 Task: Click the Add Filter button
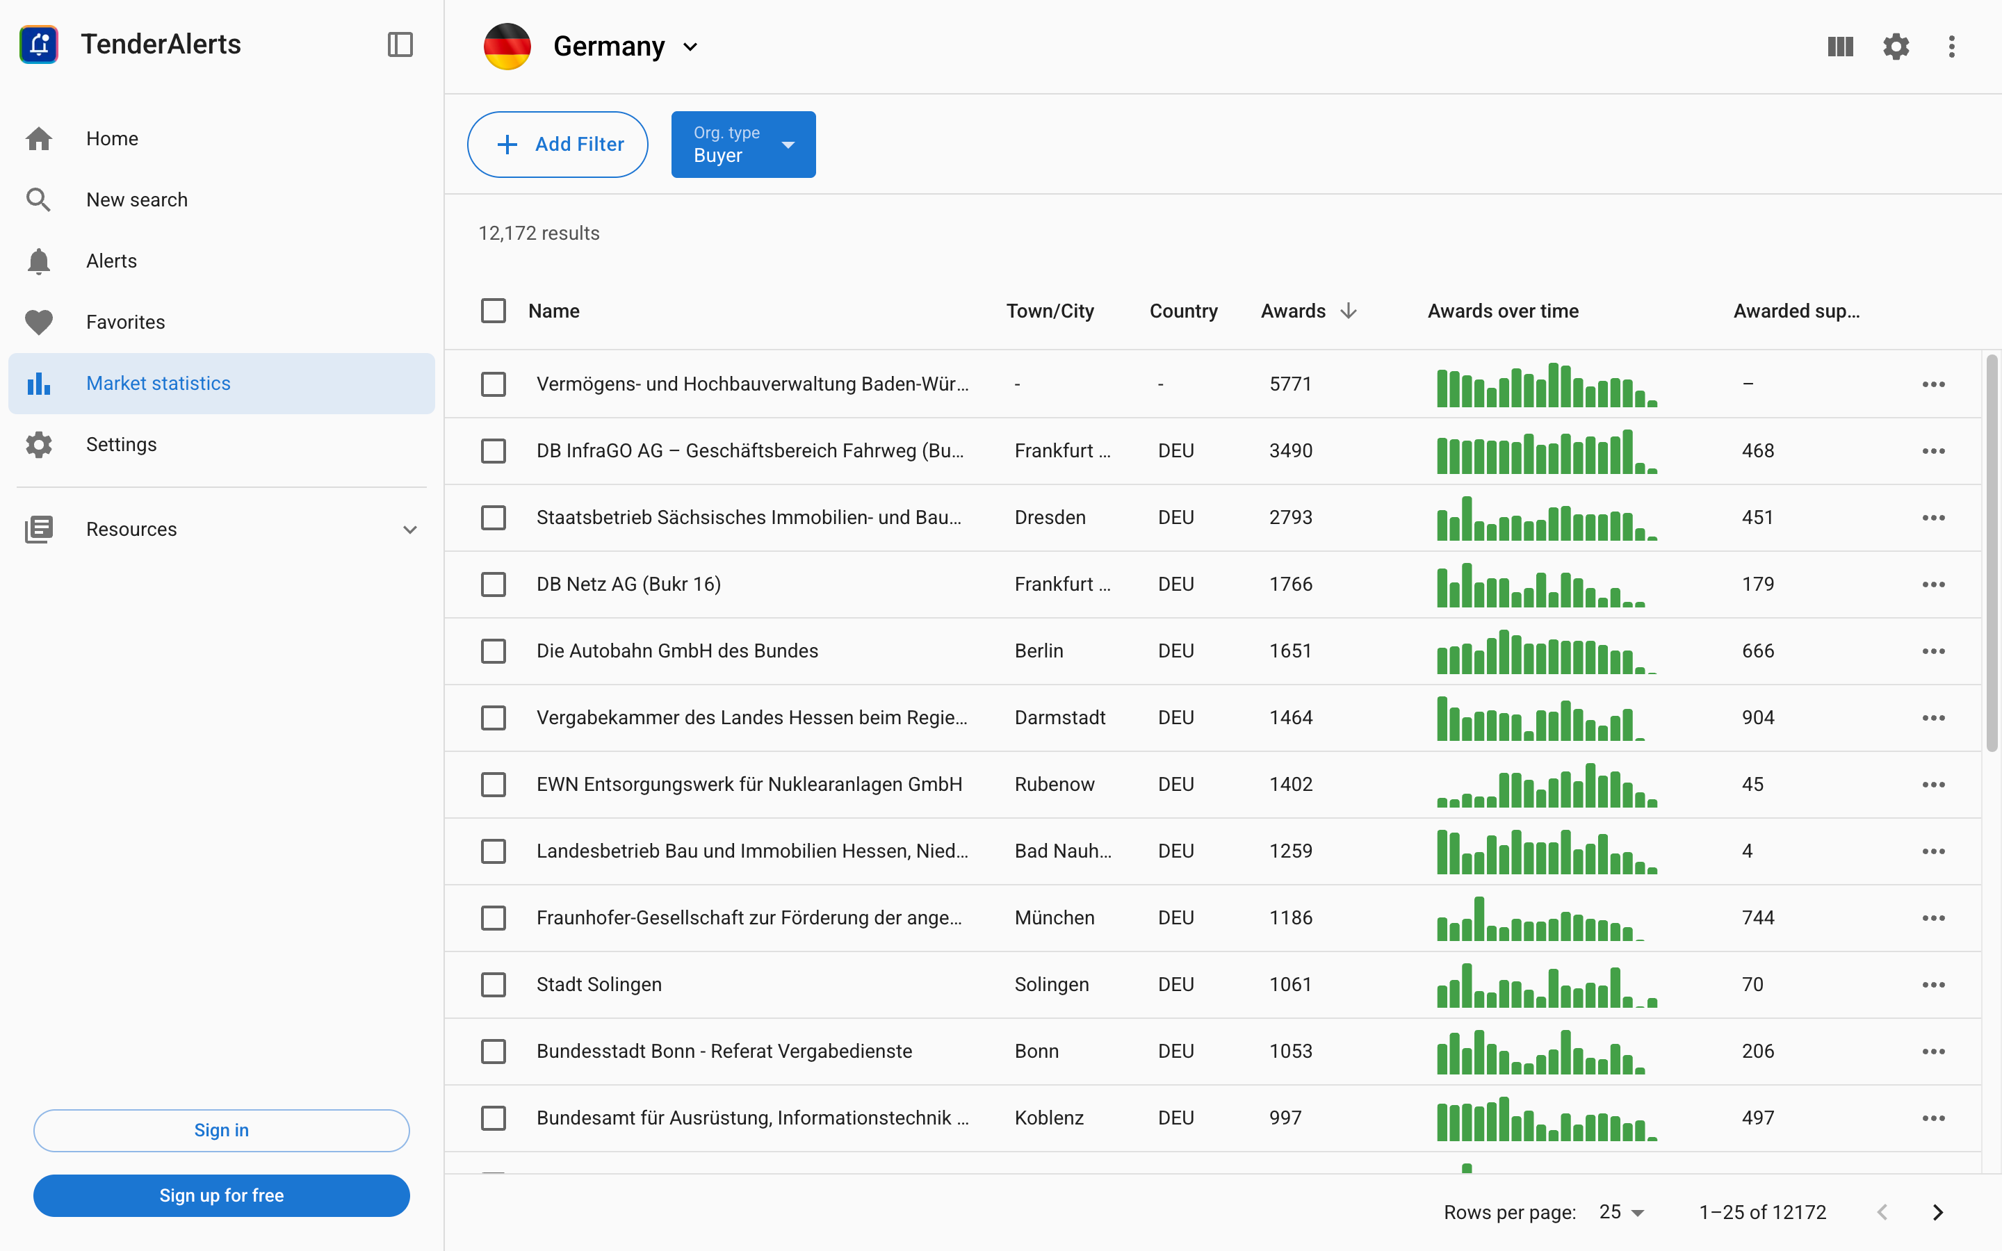558,145
